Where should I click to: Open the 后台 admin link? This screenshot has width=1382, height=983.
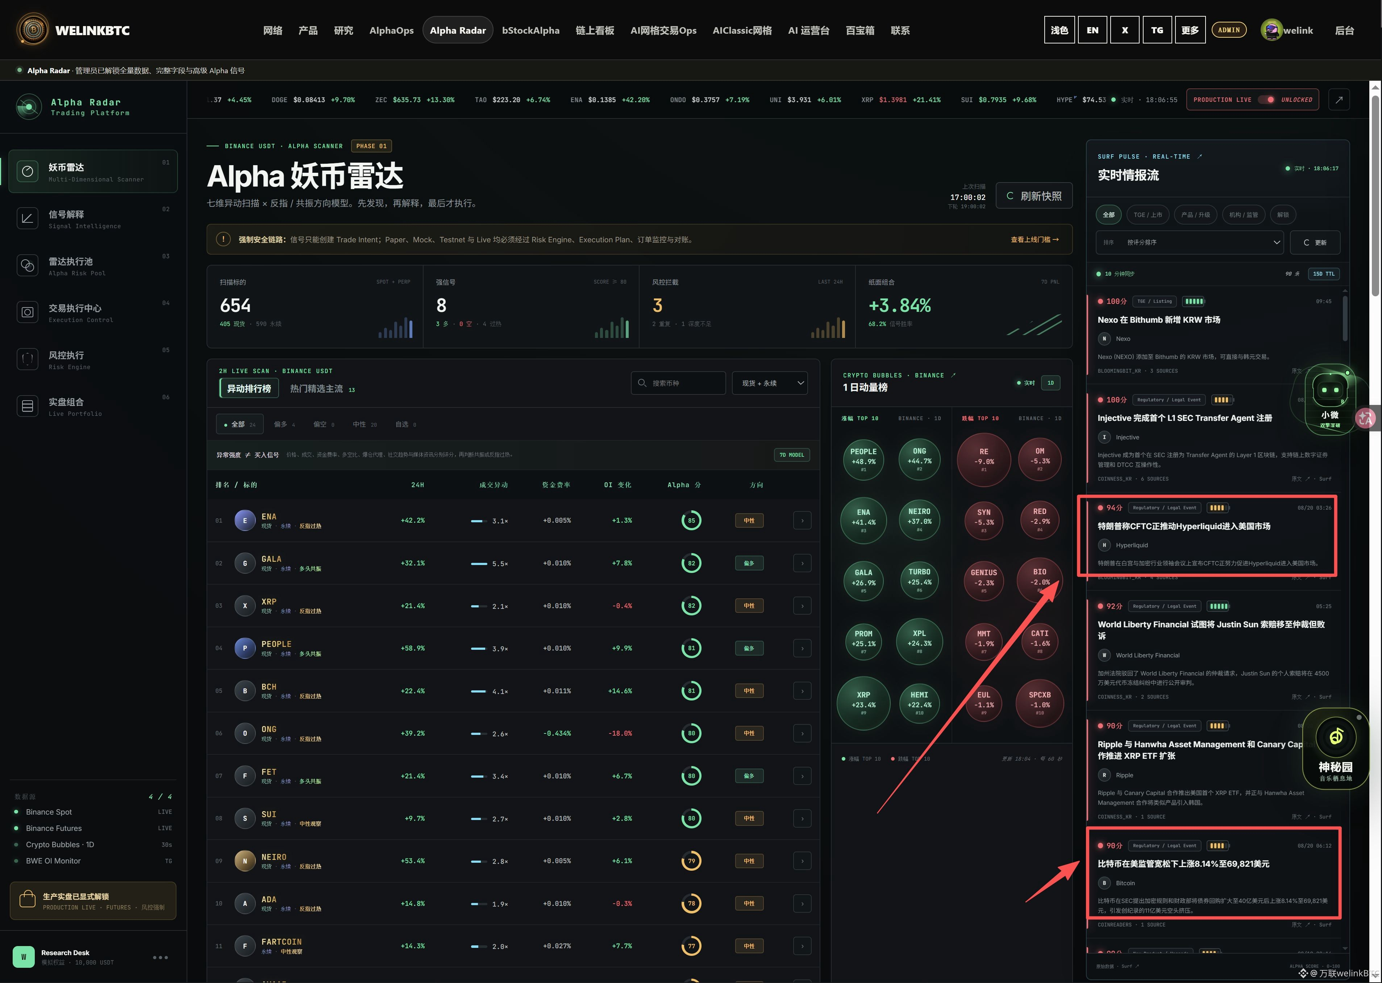1344,30
